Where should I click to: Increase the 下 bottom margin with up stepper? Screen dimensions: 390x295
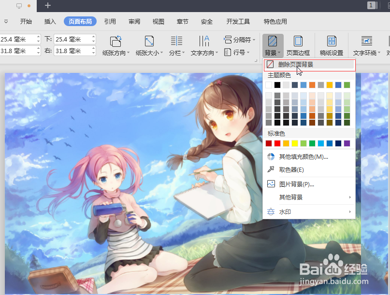[94, 37]
